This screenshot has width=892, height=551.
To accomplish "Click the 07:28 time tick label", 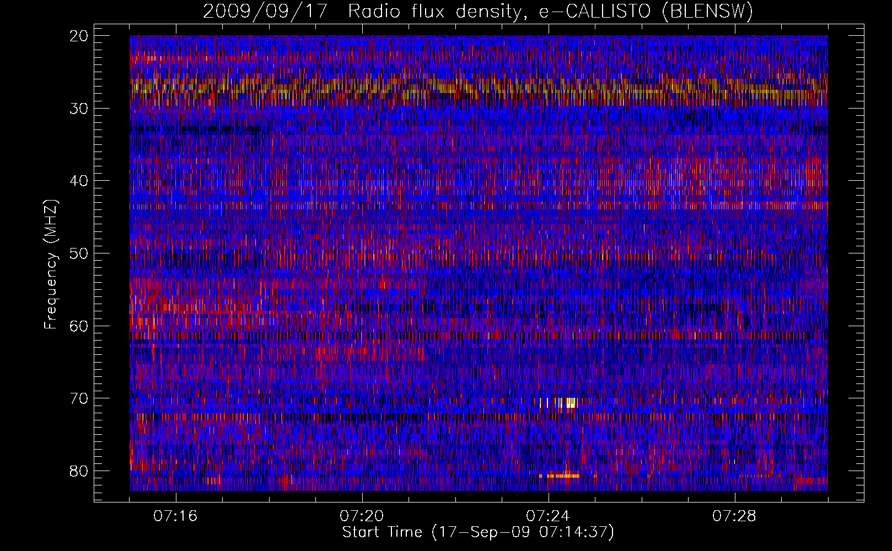I will click(734, 516).
